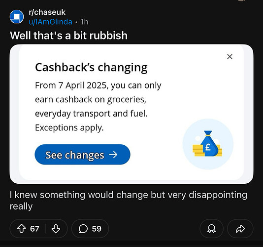
Task: Share the post using the arrow icon
Action: tap(240, 229)
